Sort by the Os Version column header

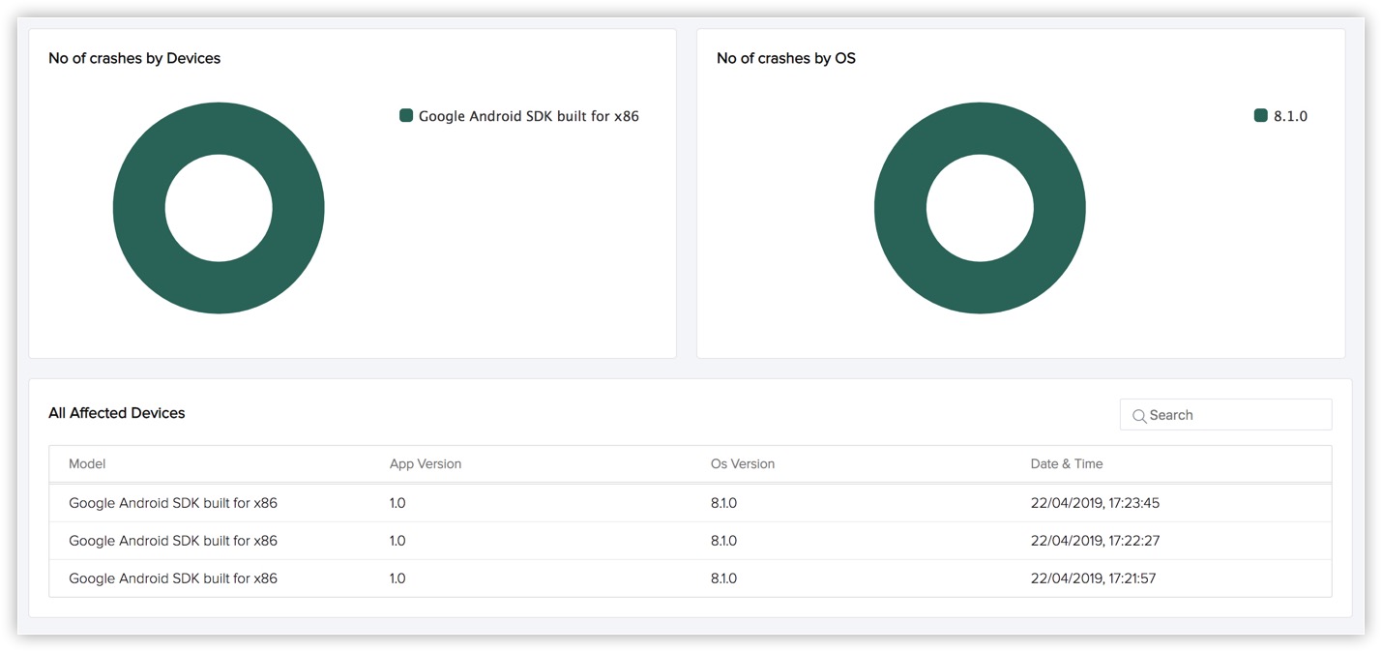743,464
